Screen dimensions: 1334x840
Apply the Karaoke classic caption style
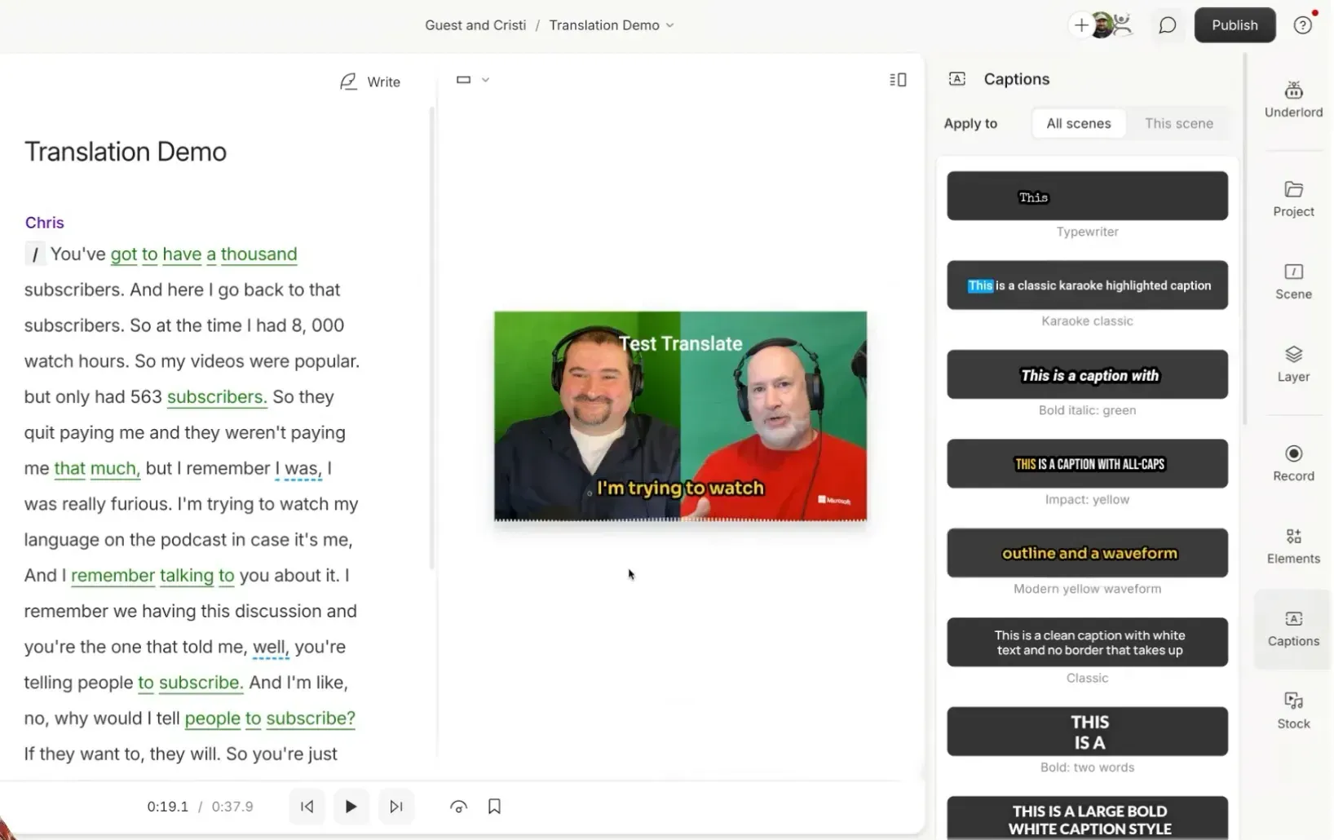[x=1087, y=285]
